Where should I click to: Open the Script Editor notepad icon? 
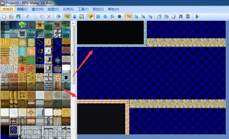(174, 16)
